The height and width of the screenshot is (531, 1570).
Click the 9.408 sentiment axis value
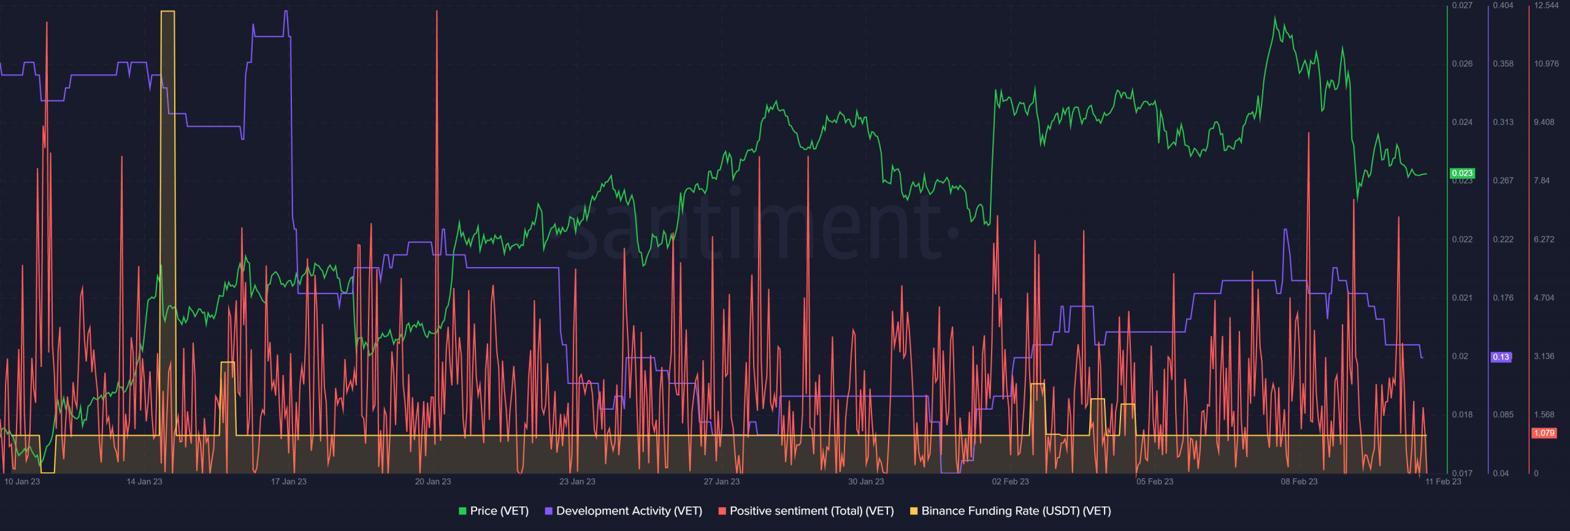(1544, 122)
